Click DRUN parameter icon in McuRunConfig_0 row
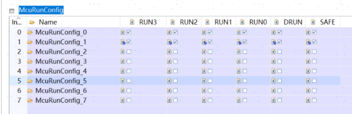This screenshot has height=114, width=352. pyautogui.click(x=273, y=32)
